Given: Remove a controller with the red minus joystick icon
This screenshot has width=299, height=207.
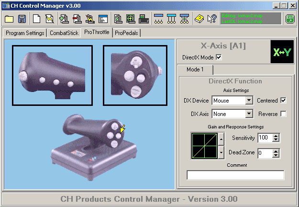Looking at the screenshot, I should 77,19.
